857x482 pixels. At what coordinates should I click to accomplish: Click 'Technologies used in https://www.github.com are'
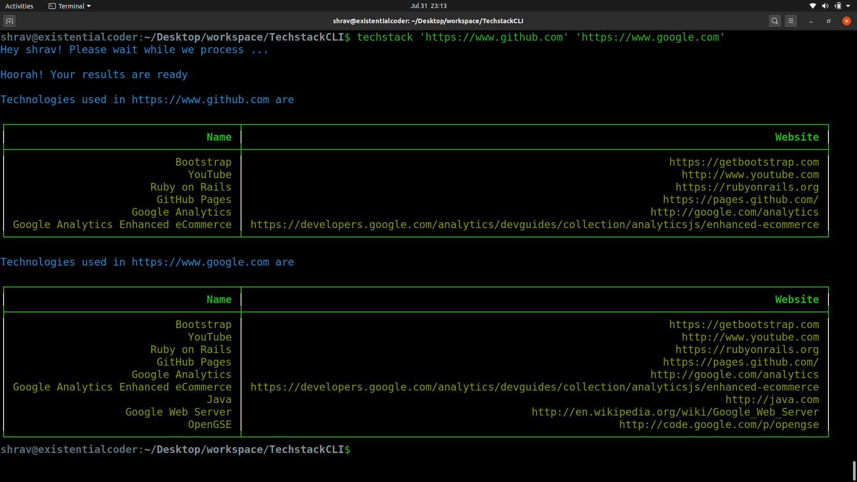147,100
